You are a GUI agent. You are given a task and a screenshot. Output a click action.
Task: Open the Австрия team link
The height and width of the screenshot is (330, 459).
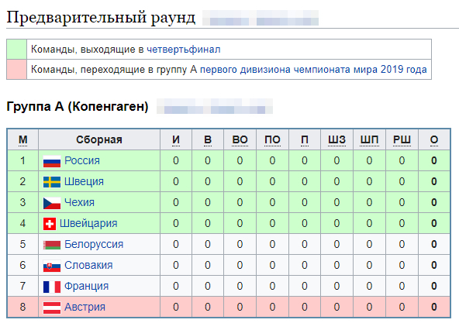pyautogui.click(x=85, y=308)
